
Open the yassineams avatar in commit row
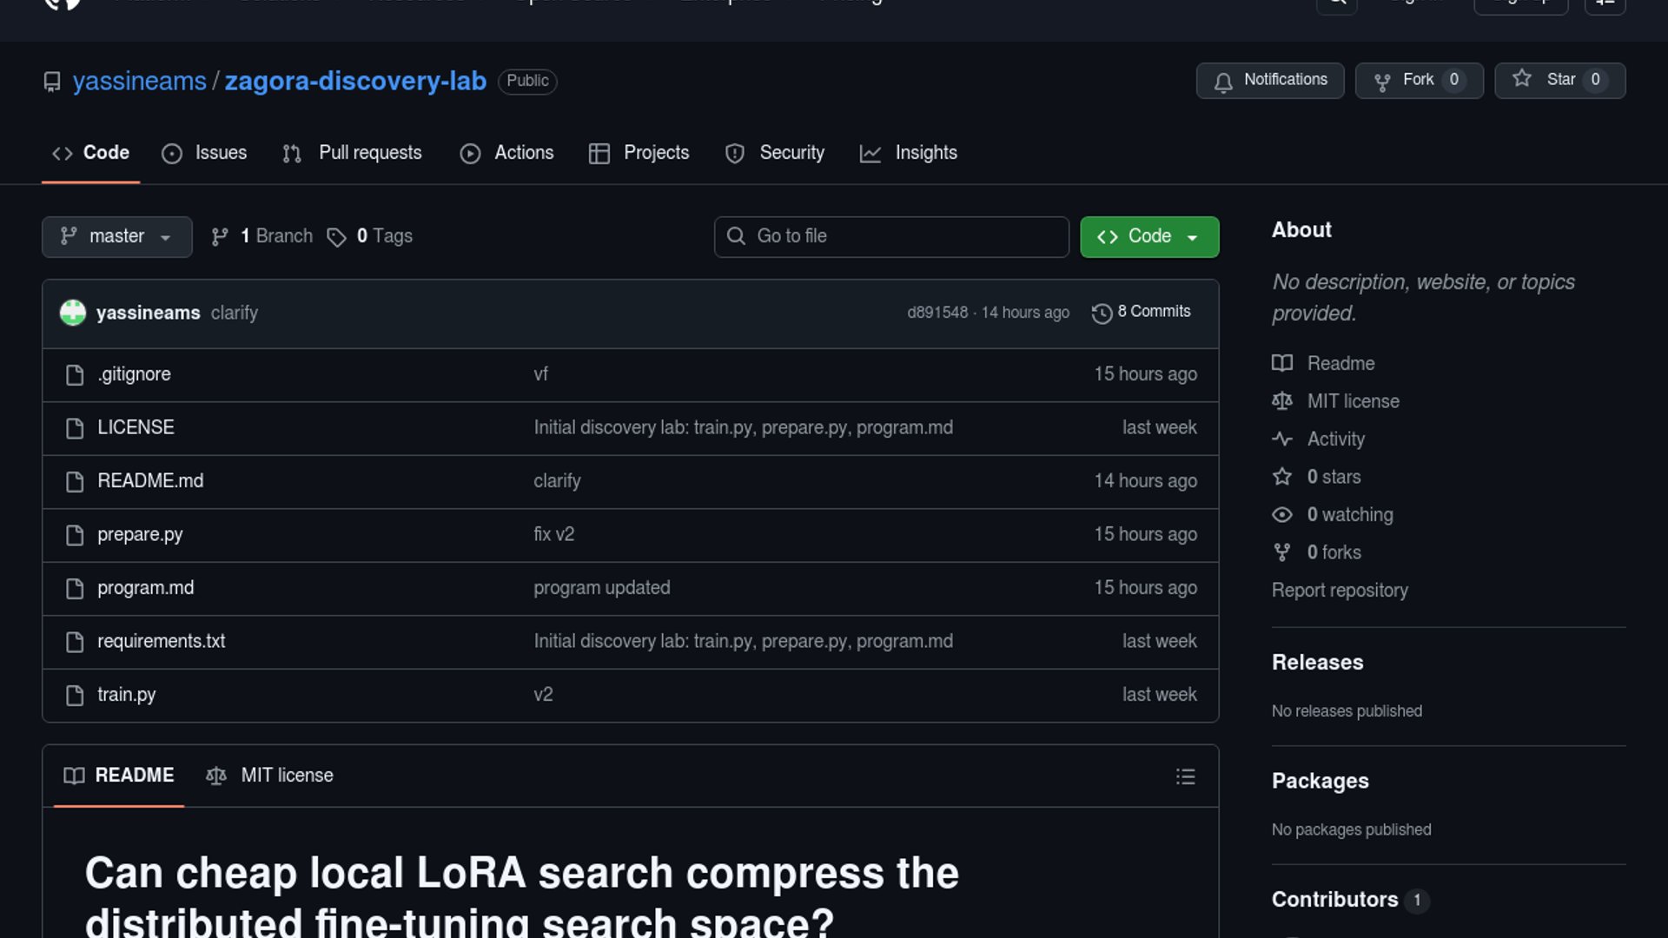click(x=73, y=313)
